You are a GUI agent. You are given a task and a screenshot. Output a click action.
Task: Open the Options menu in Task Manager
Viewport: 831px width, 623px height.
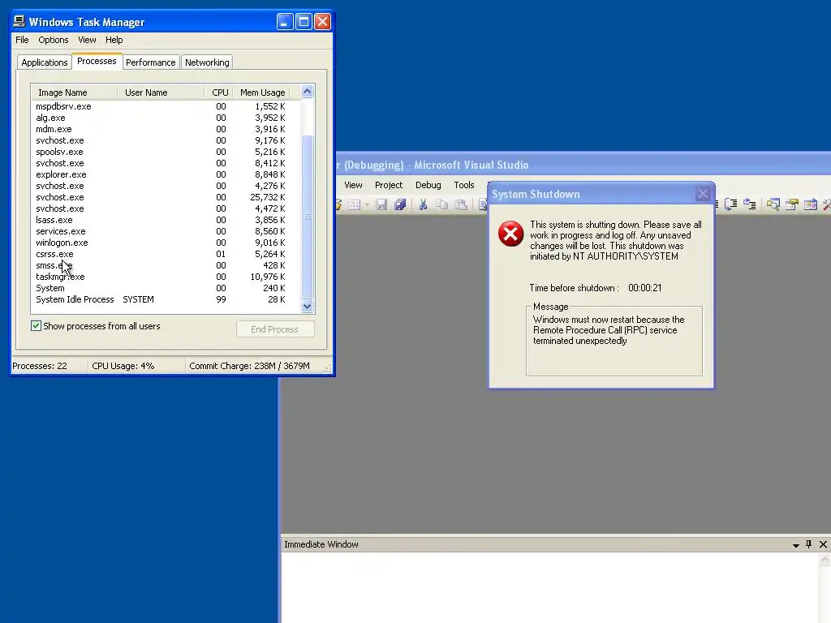point(53,40)
